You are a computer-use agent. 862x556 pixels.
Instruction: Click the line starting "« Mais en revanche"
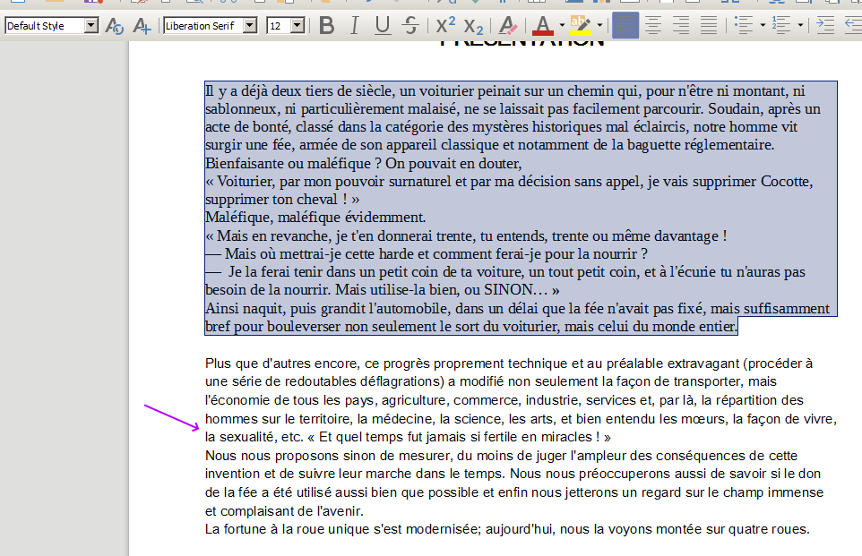pos(466,236)
